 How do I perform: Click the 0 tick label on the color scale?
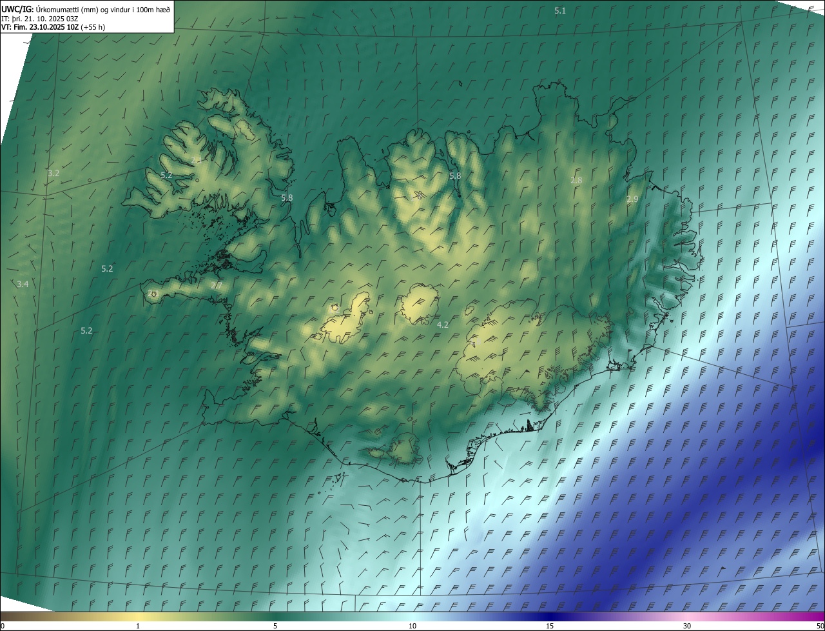(3, 626)
